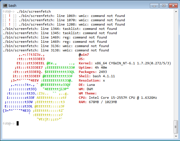Click the Uptime 4h 40m line

[93, 67]
